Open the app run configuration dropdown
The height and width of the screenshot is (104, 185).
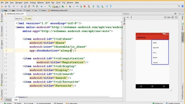(56, 6)
